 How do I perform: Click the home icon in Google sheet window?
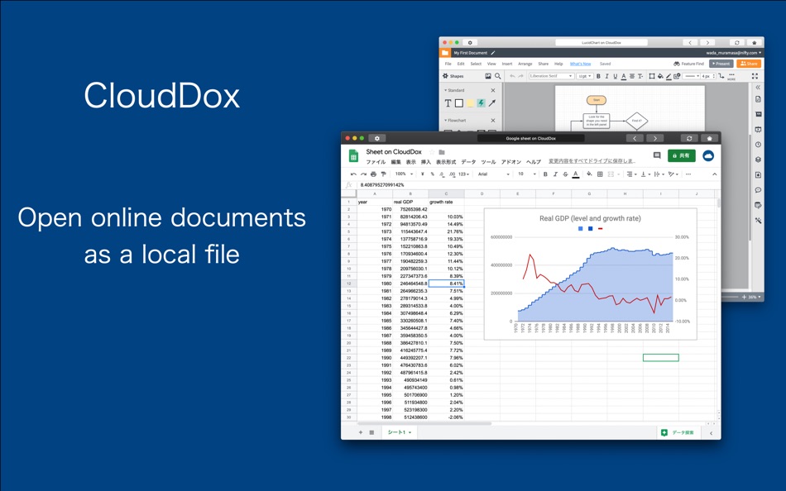(709, 138)
